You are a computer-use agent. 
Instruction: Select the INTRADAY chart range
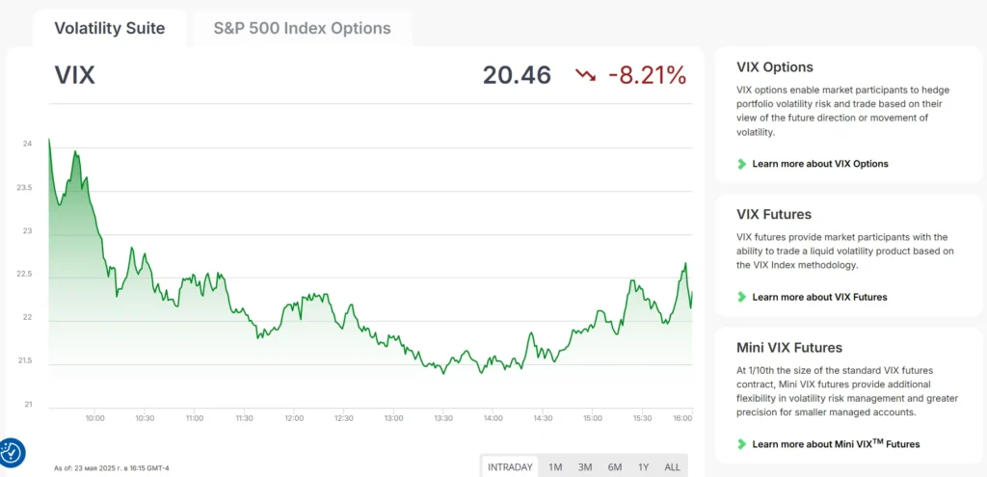(510, 467)
